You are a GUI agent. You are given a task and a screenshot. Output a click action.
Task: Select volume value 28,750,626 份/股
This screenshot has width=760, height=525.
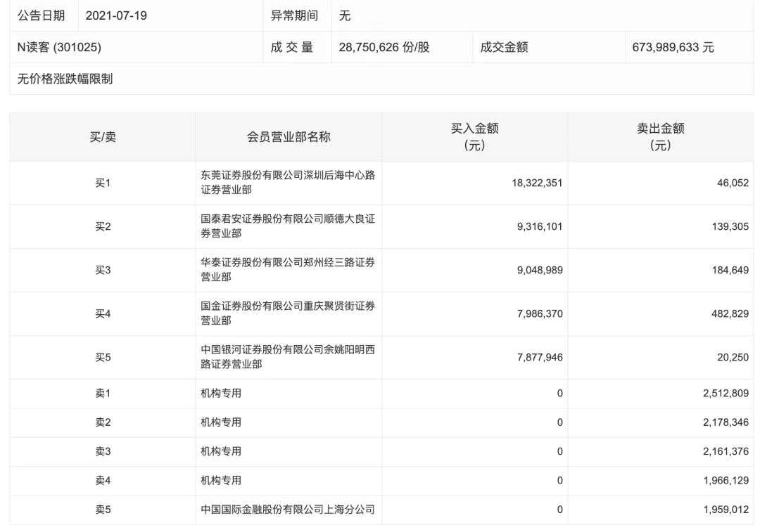(384, 47)
